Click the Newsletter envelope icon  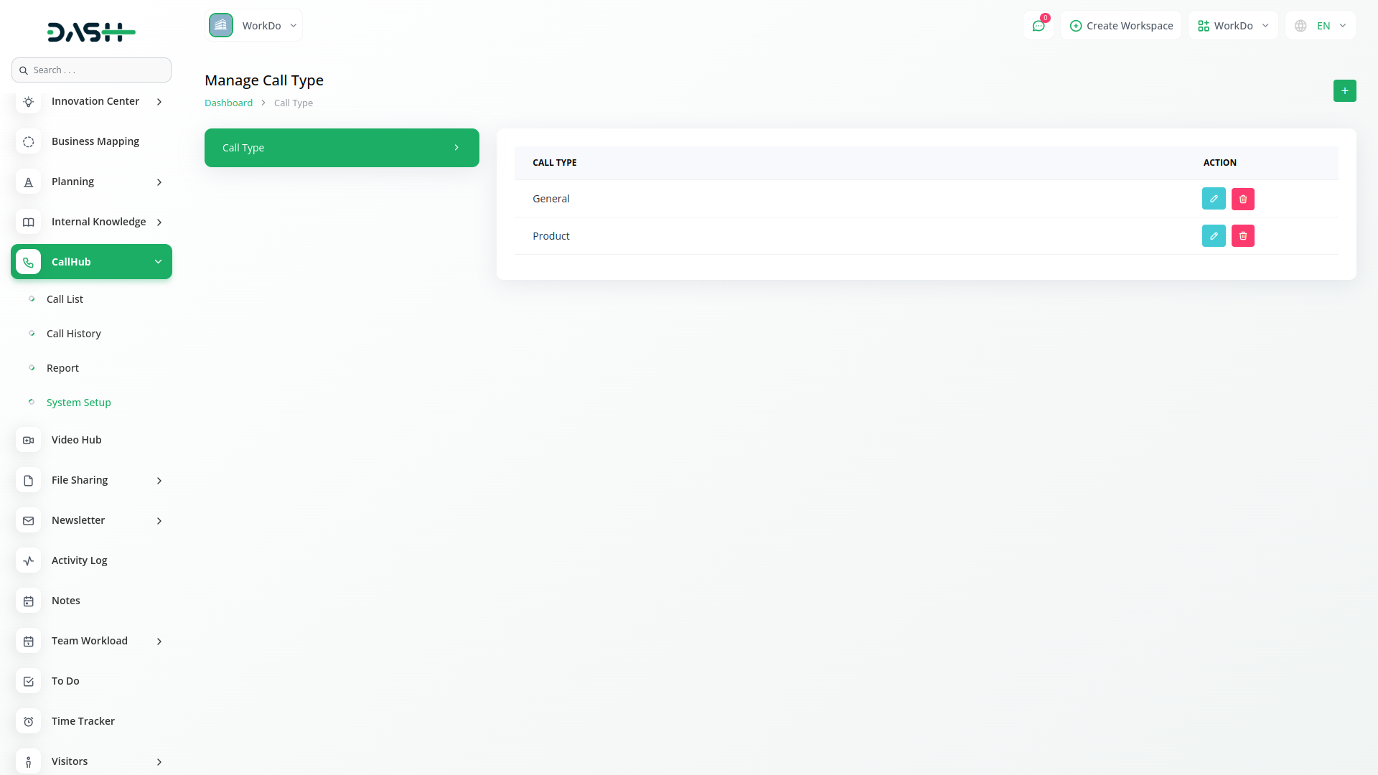point(28,521)
